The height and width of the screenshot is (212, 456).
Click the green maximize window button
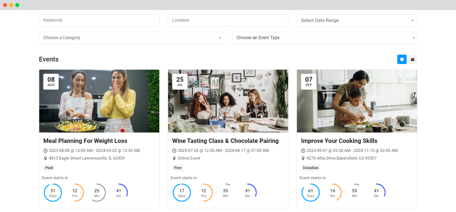point(17,5)
